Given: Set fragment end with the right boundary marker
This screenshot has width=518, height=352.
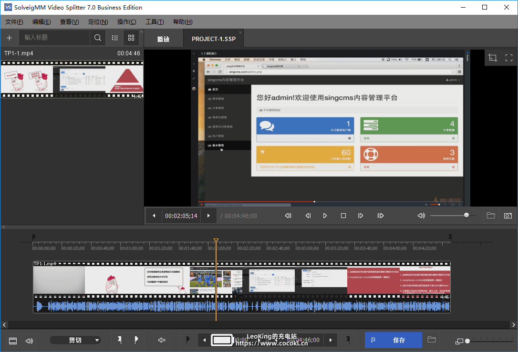Looking at the screenshot, I should click(x=348, y=340).
